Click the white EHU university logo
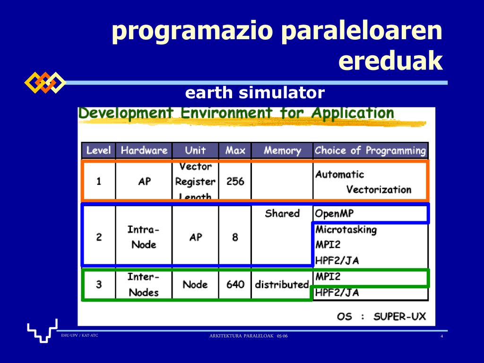Screen dimensions: 484x363 pos(42,330)
